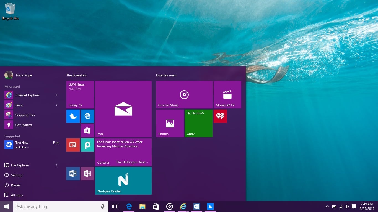Open the Power menu

point(15,185)
